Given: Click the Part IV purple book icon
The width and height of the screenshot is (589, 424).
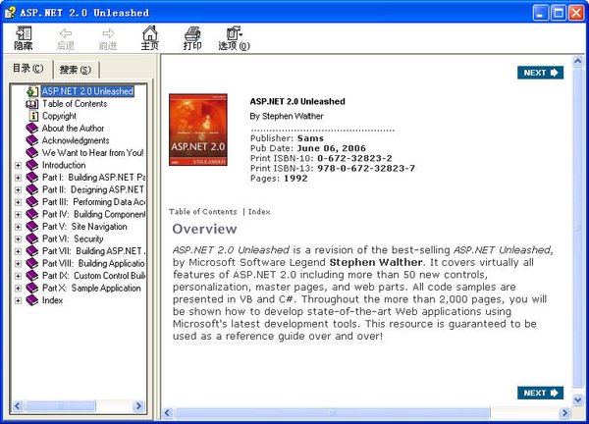Looking at the screenshot, I should pyautogui.click(x=32, y=214).
